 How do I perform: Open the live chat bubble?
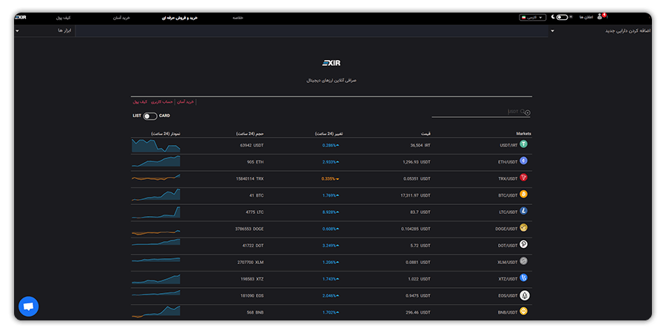tap(28, 306)
